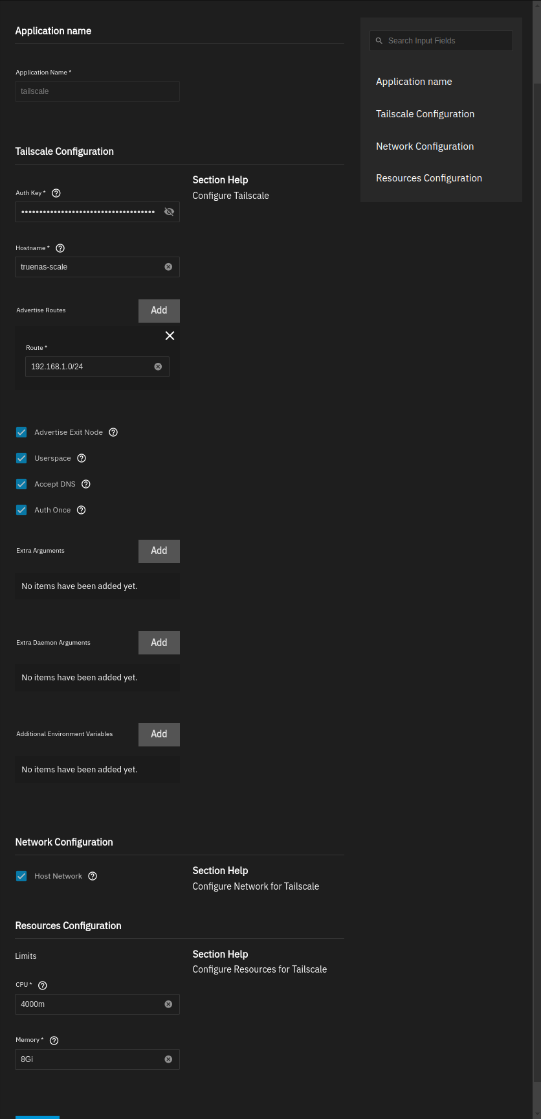Jump to Tailscale Configuration section

pos(425,114)
